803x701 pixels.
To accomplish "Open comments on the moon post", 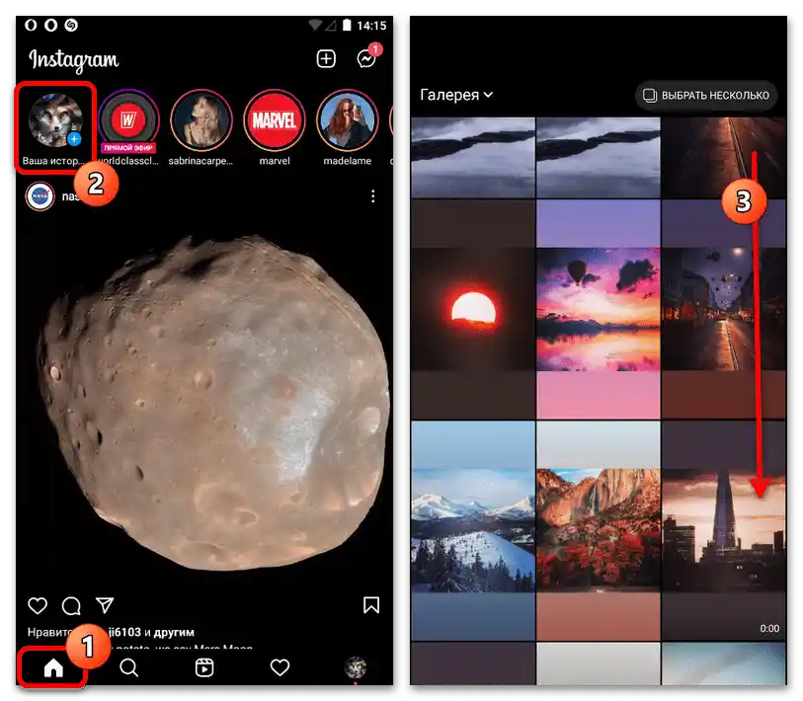I will pyautogui.click(x=71, y=605).
